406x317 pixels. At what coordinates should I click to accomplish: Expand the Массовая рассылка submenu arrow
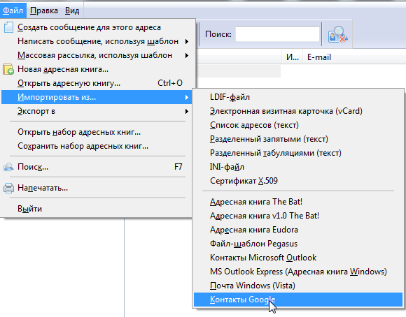point(187,55)
